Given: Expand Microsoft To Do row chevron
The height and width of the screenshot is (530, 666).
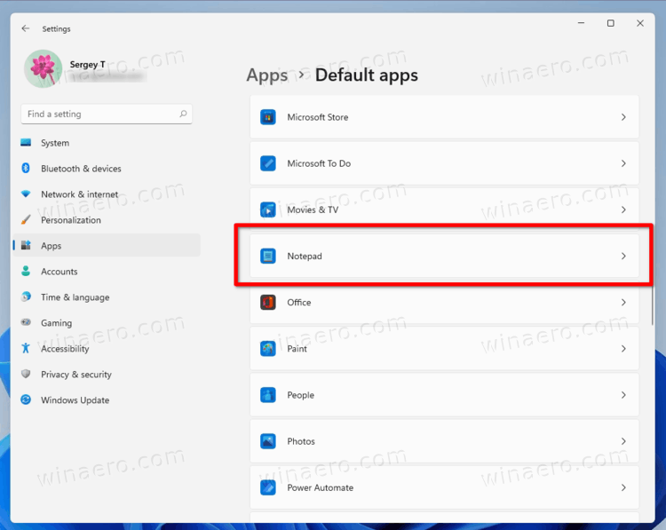Looking at the screenshot, I should pos(623,163).
